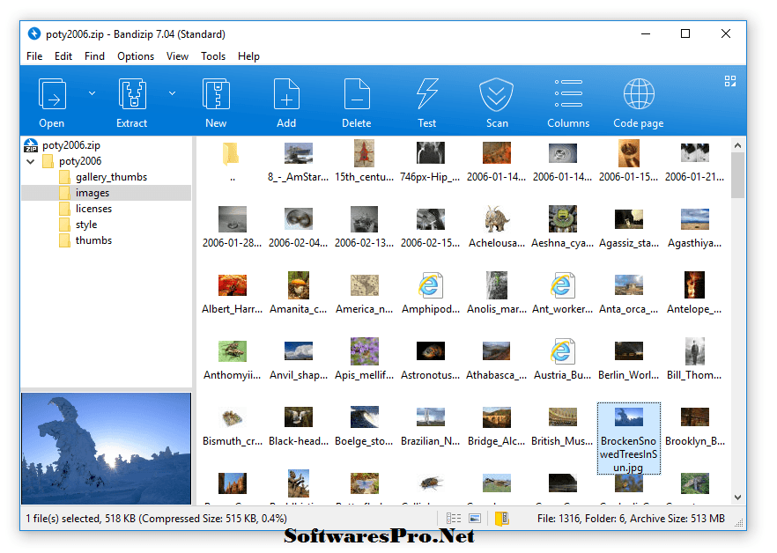Viewport: 777px width, 553px height.
Task: Open the Columns toolbar icon
Action: (567, 97)
